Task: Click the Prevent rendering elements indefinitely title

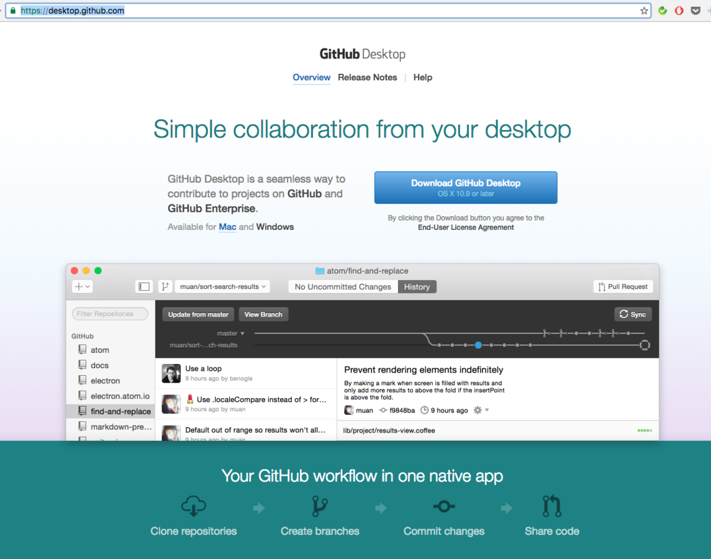Action: pos(423,370)
